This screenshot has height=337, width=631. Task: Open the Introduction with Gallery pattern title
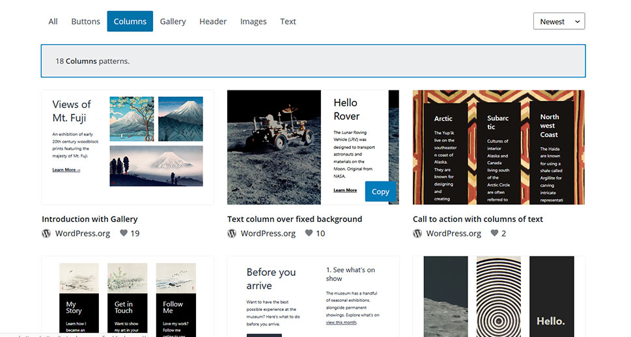(x=90, y=219)
